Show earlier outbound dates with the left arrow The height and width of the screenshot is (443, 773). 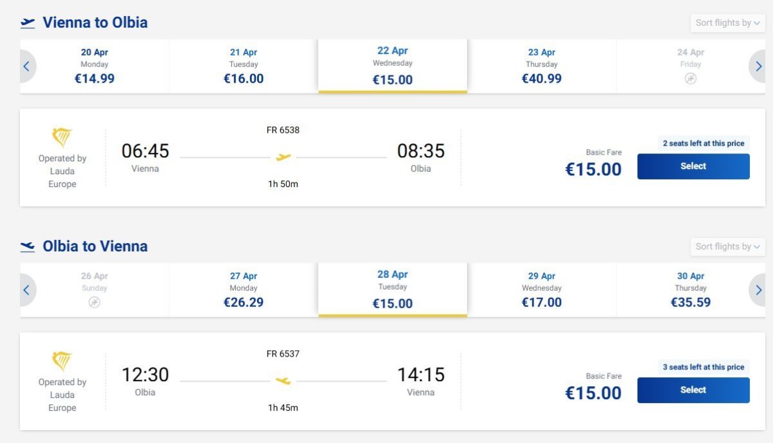tap(27, 66)
